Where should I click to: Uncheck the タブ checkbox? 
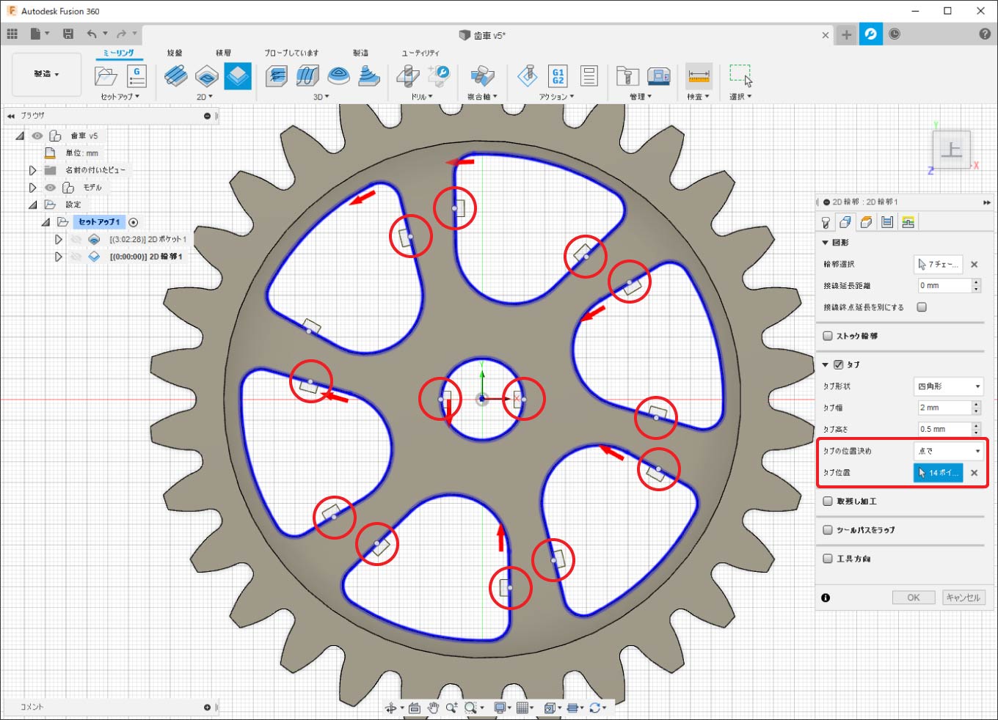point(839,364)
